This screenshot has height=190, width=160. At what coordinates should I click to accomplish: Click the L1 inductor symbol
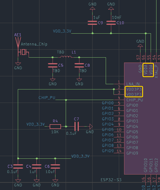point(66,57)
